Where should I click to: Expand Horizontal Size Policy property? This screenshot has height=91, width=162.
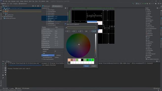point(42,31)
